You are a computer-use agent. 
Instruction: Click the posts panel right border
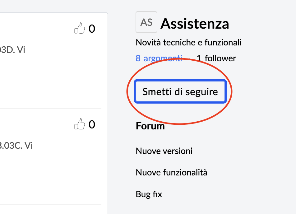pyautogui.click(x=108, y=113)
